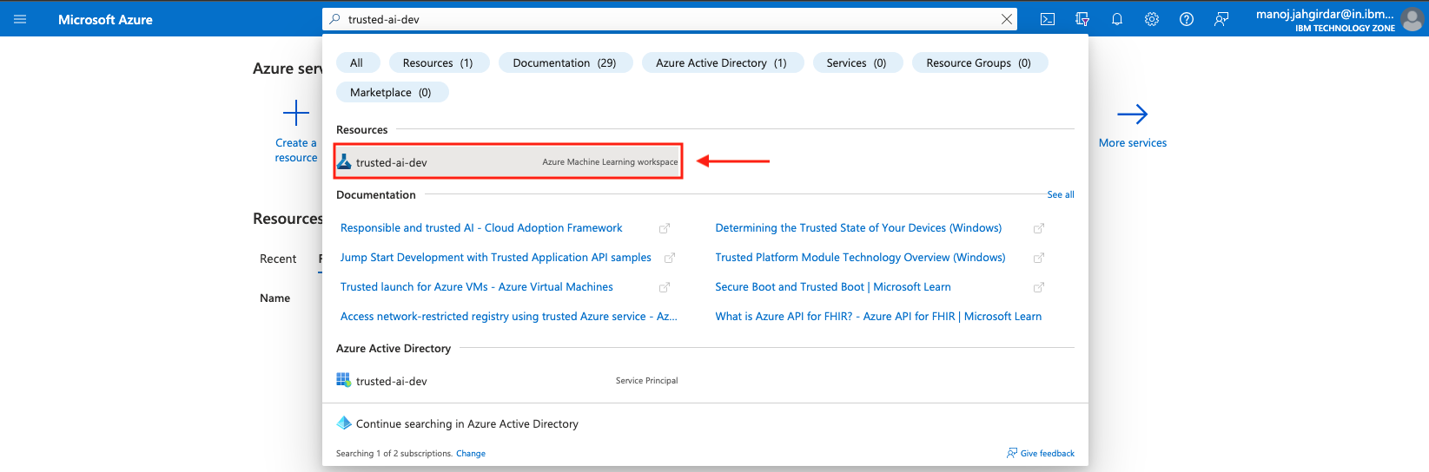
Task: Open Trusted Platform Module Technology Overview link
Action: point(860,258)
